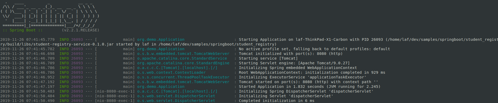This screenshot has height=103, width=498.
Task: Click 'Starting service [Tomcat]' message
Action: point(268,58)
